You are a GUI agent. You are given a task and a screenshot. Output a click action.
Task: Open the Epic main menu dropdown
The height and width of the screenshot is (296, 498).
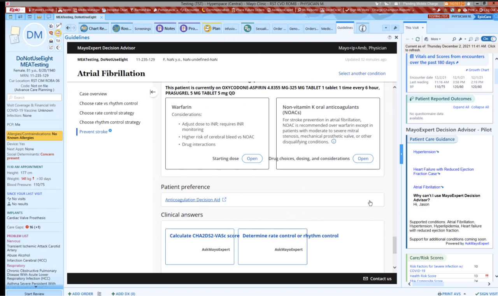(x=16, y=10)
